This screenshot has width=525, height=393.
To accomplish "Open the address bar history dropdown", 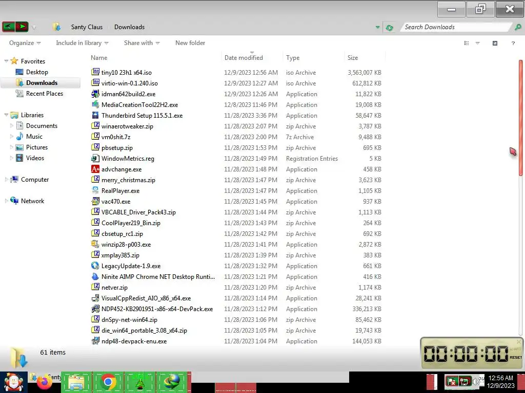I will (378, 28).
